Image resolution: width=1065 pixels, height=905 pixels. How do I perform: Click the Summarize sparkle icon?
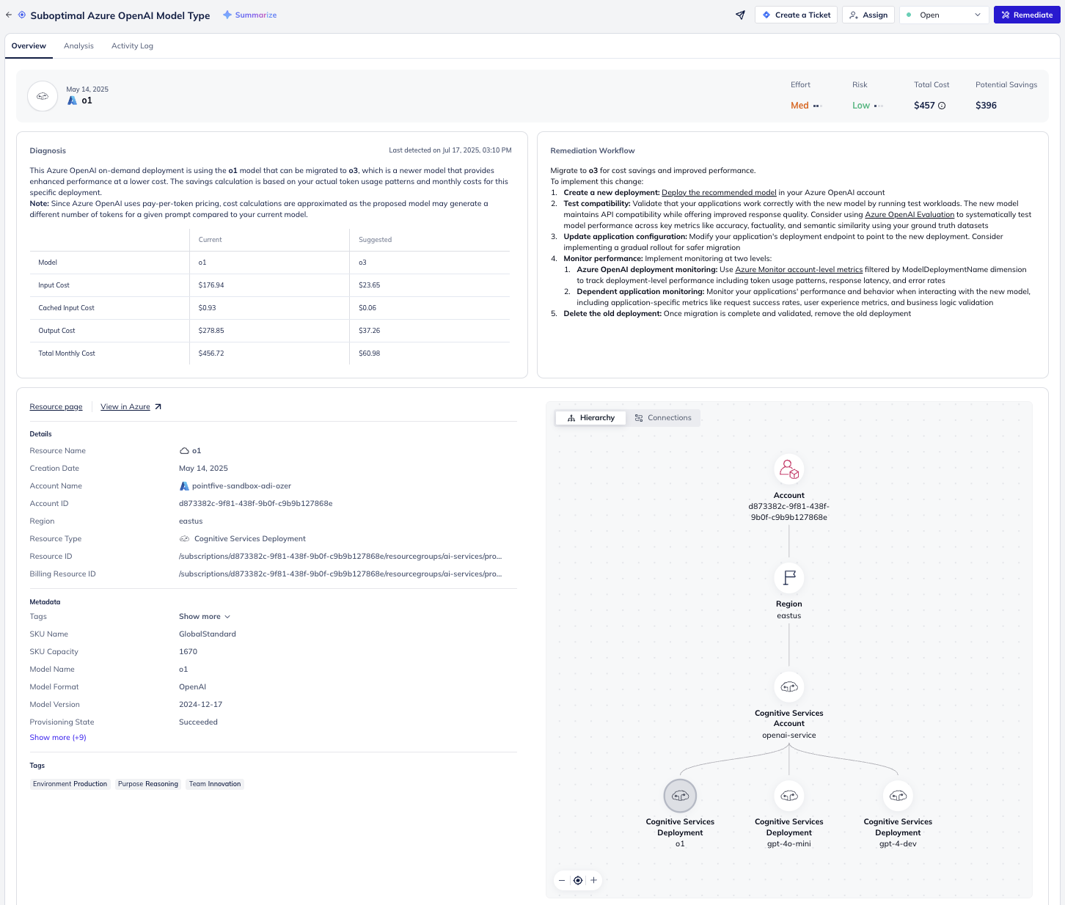point(227,15)
